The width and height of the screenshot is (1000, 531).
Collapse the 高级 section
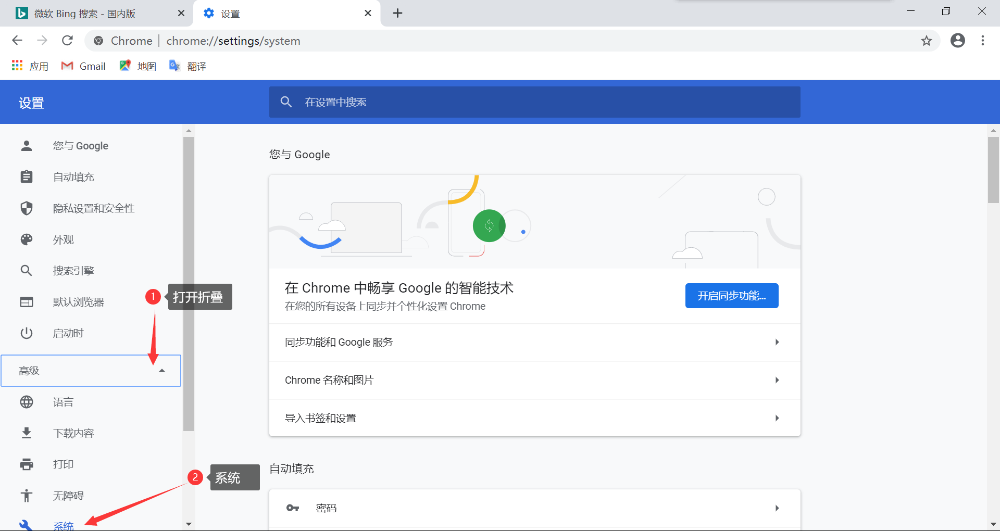pyautogui.click(x=162, y=371)
